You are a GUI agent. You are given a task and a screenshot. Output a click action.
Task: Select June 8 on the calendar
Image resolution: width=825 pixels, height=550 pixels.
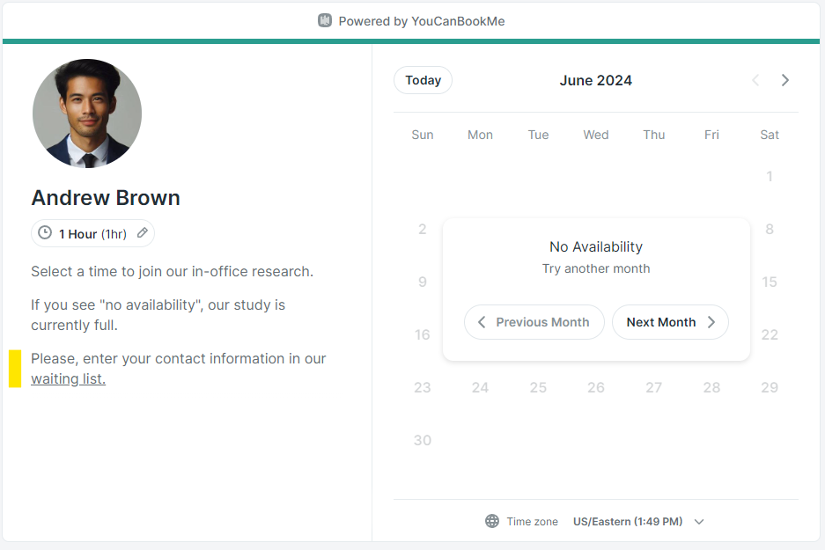[x=770, y=230]
